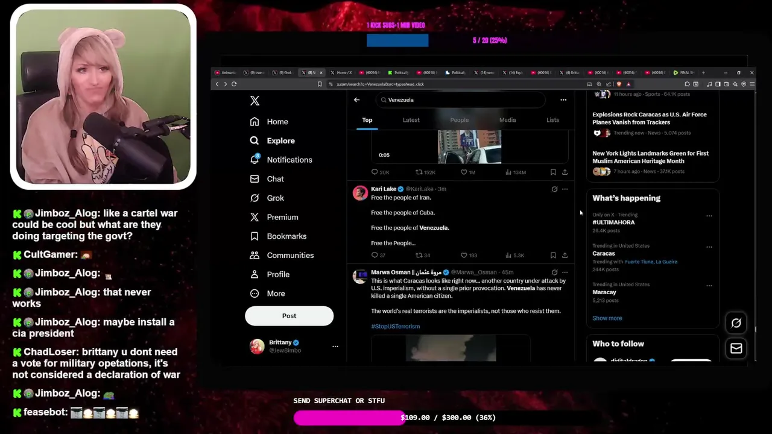Viewport: 772px width, 434px height.
Task: Open the #ULTIMAHORA trend
Action: pyautogui.click(x=613, y=222)
